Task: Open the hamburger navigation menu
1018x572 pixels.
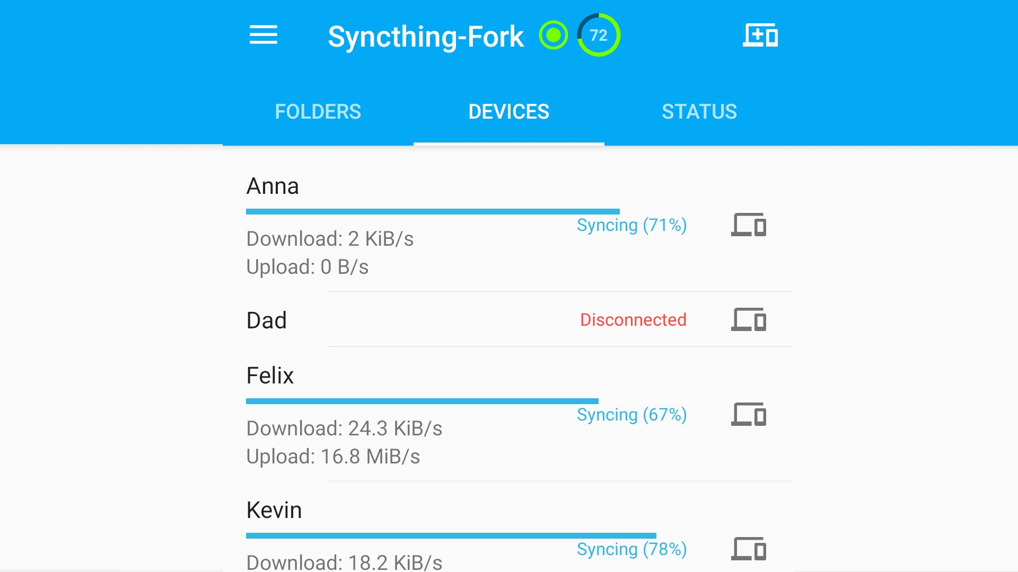Action: 264,35
